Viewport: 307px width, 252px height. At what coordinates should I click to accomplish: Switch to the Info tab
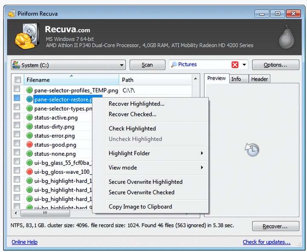pos(239,79)
